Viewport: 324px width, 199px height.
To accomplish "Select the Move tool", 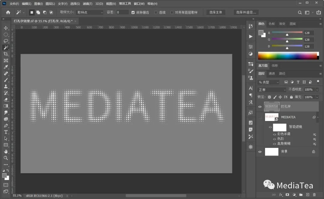I will (6, 28).
